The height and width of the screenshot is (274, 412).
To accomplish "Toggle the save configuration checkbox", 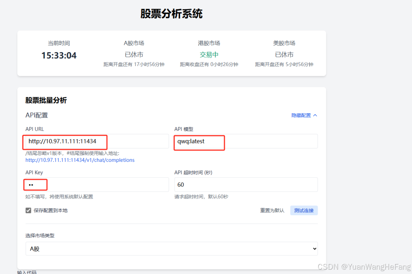I will (x=28, y=210).
